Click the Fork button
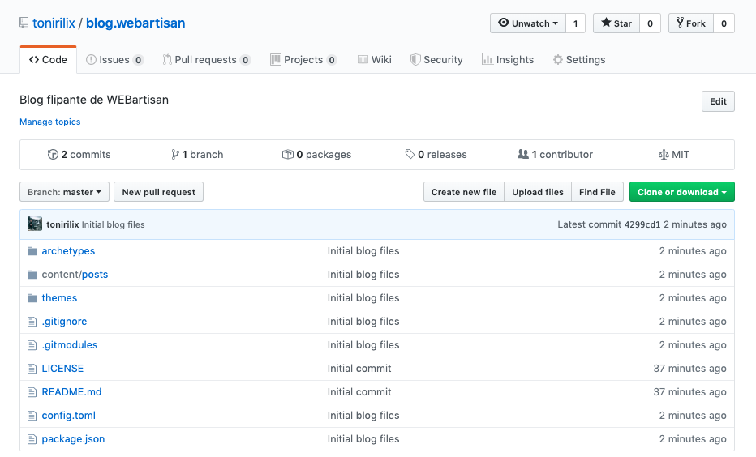 click(x=691, y=23)
